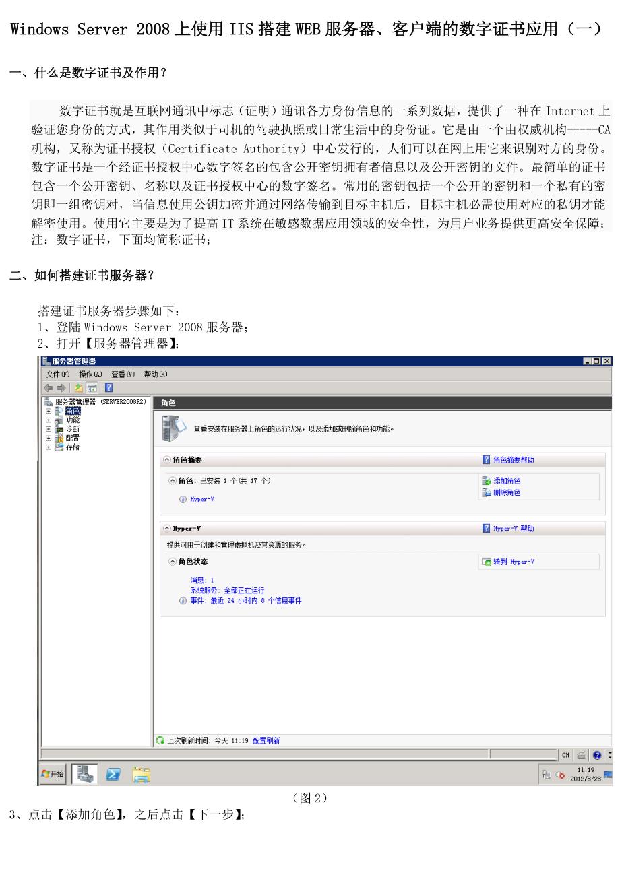Click the blue Help toolbar icon
620x877 pixels.
[x=109, y=387]
